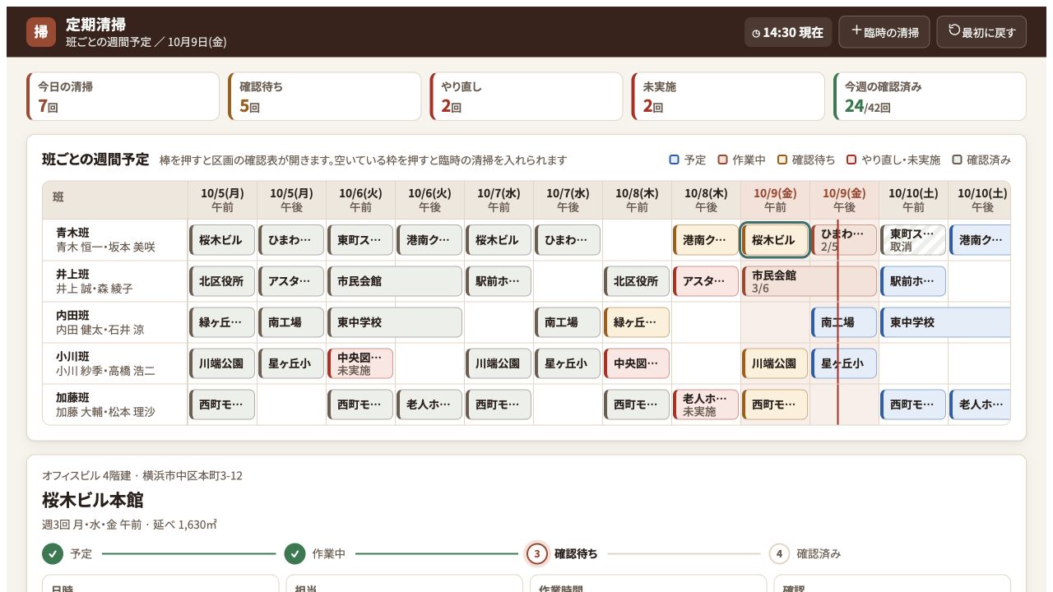Open 青木班's cancelled 取消 block on 10/10(土) 午前
This screenshot has width=1053, height=592.
click(913, 240)
